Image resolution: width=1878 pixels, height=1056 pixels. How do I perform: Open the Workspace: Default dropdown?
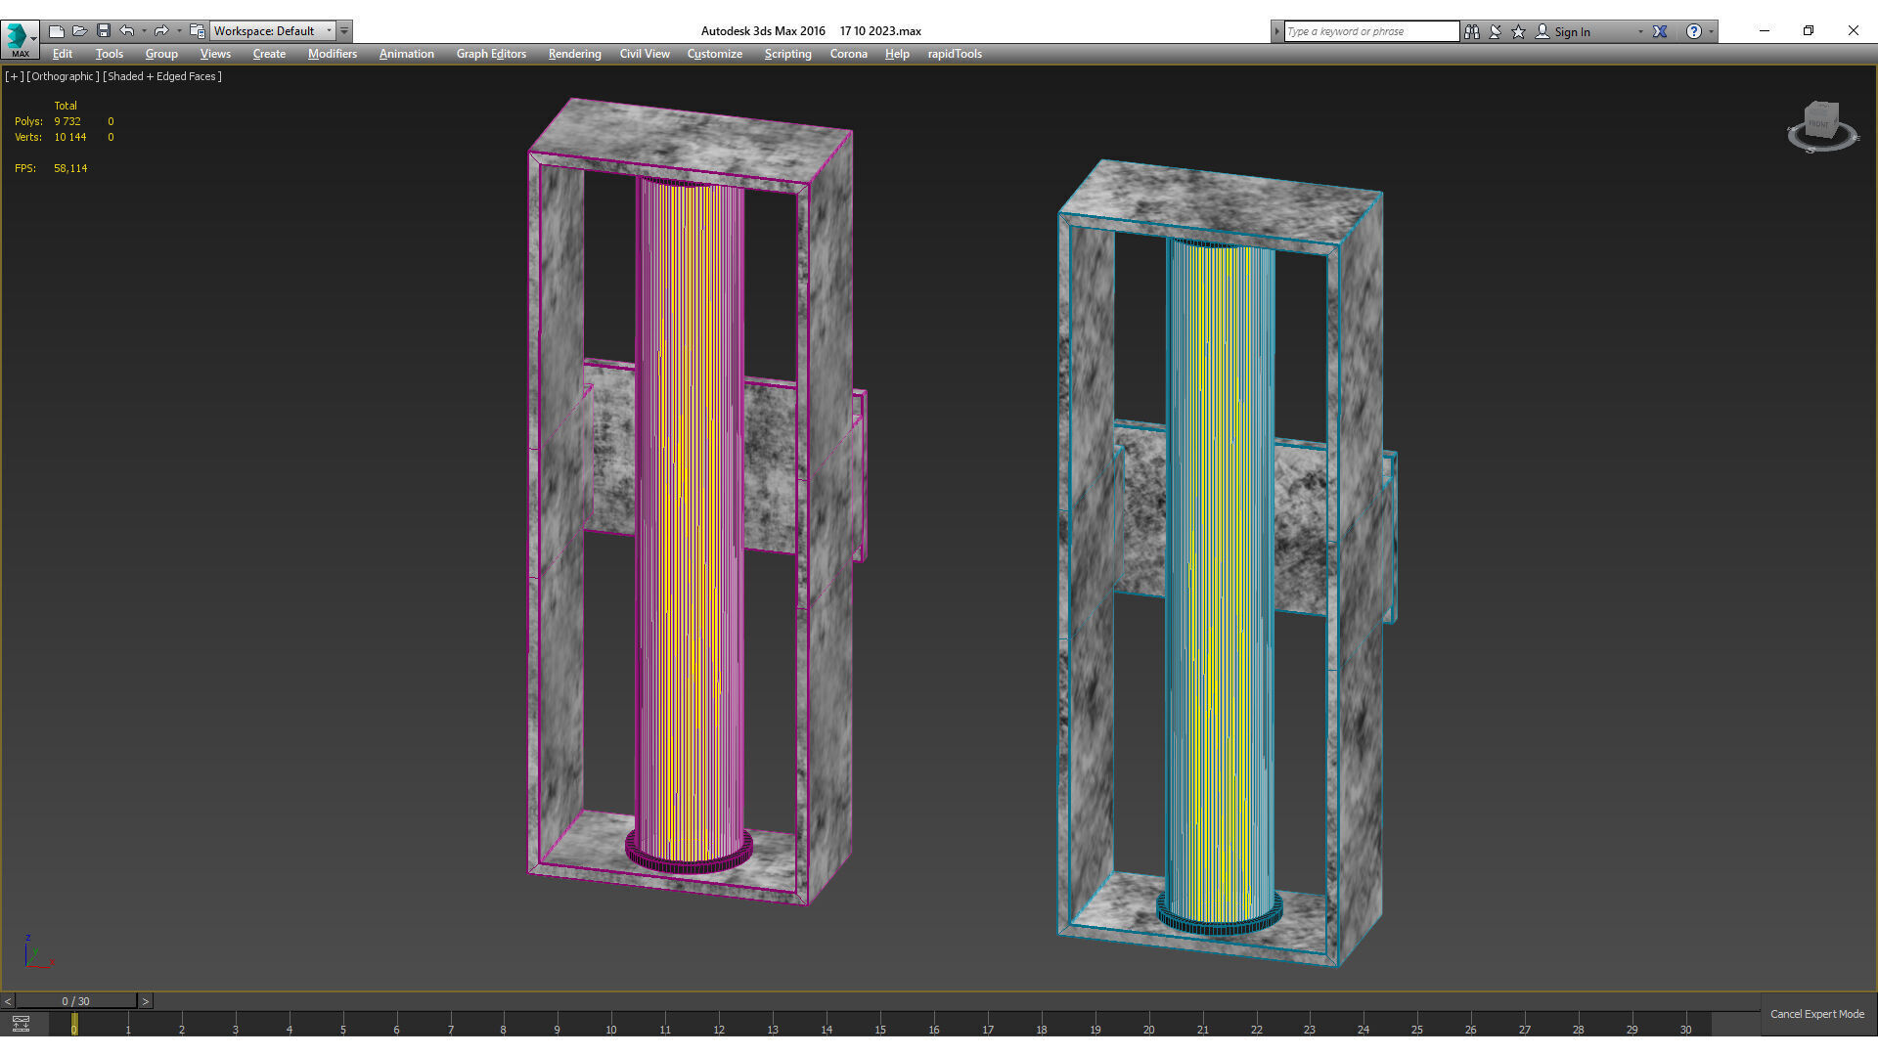273,31
